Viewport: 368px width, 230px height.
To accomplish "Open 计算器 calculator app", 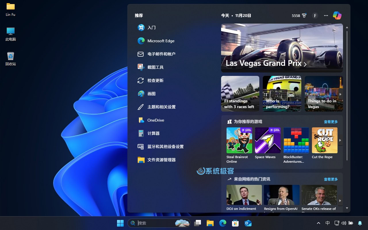I will (x=153, y=133).
